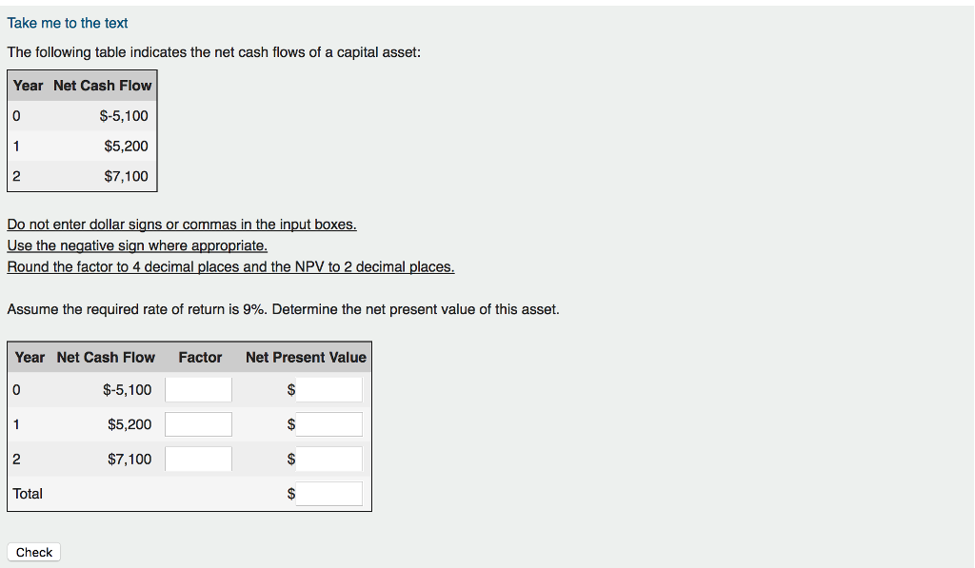Click the Factor column header
The image size is (975, 568).
point(200,357)
